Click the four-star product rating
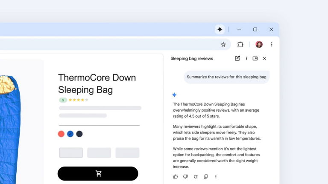 (x=78, y=100)
